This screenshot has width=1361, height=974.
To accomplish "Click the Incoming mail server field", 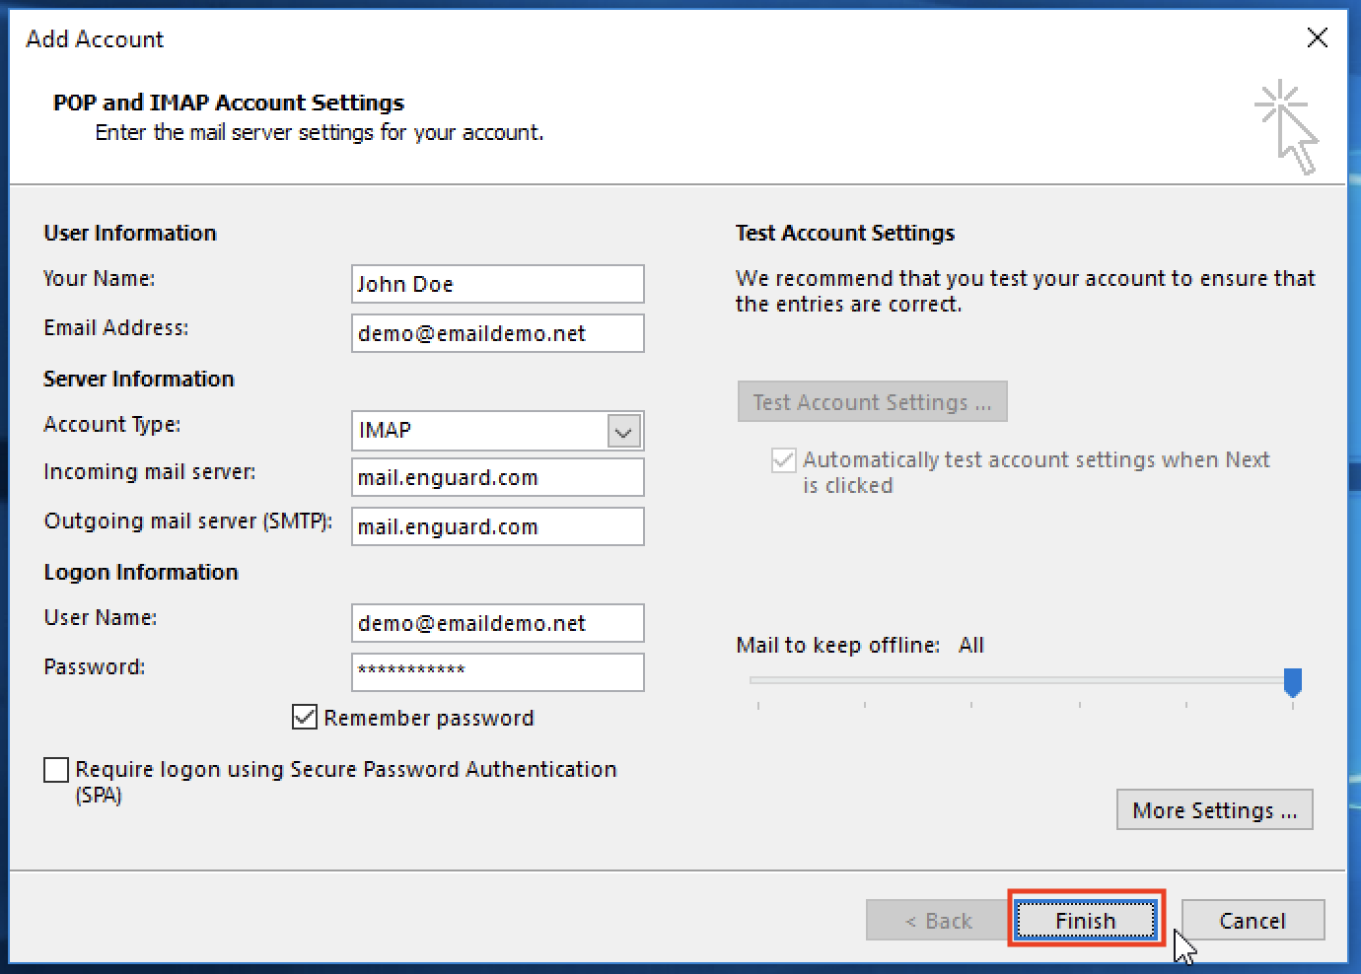I will pos(498,477).
